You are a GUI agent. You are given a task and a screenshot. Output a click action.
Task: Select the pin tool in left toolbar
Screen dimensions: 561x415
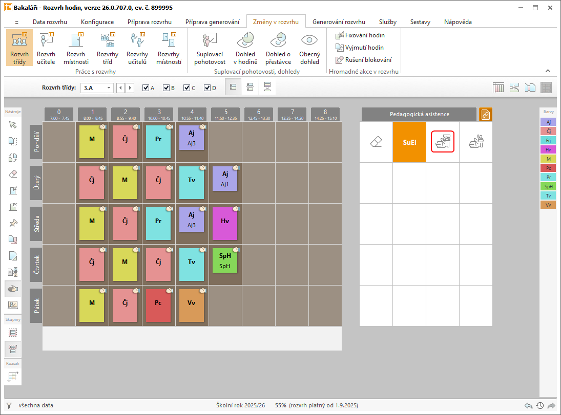coord(13,223)
